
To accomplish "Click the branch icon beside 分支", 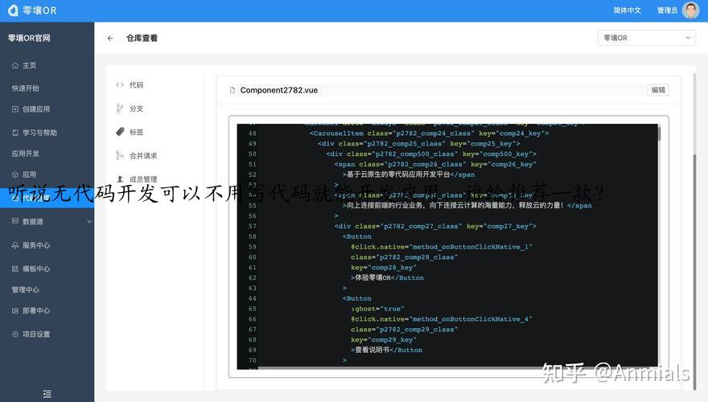I will [120, 109].
